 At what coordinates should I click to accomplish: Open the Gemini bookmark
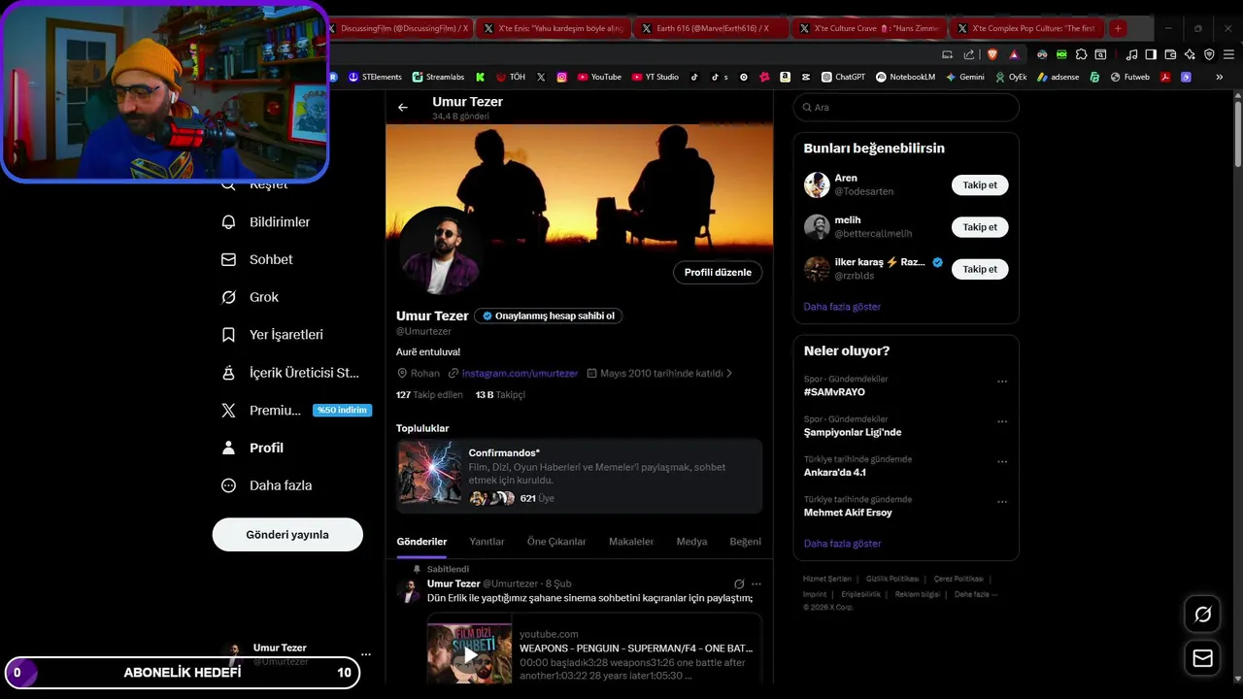(964, 77)
